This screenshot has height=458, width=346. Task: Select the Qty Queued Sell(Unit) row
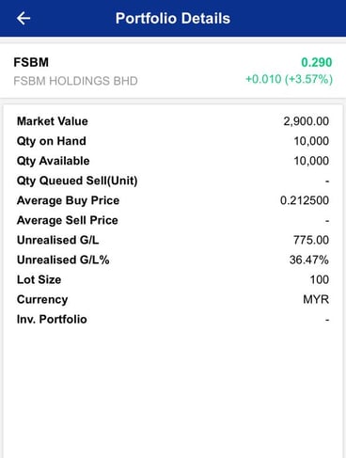(173, 181)
